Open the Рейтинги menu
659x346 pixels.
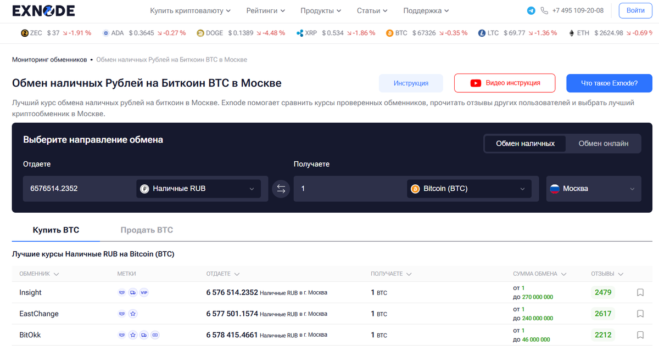[263, 10]
